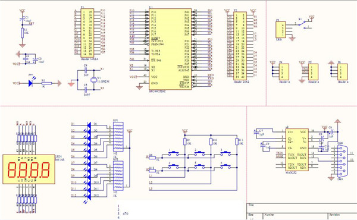Select the P5 Header 4 component
Screen dimensions: 357x220
[x=314, y=72]
